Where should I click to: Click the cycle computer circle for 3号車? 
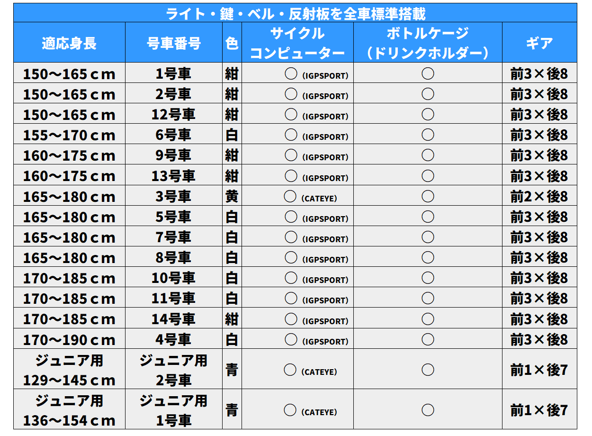[x=290, y=196]
